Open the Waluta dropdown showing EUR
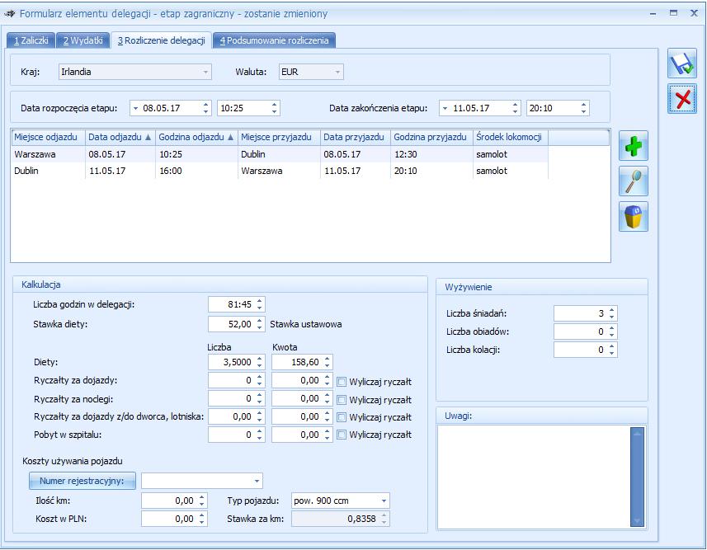 point(337,72)
